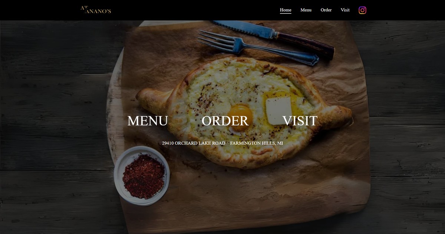This screenshot has height=234, width=445.
Task: Click the serrated knife in the photo
Action: coord(274,37)
